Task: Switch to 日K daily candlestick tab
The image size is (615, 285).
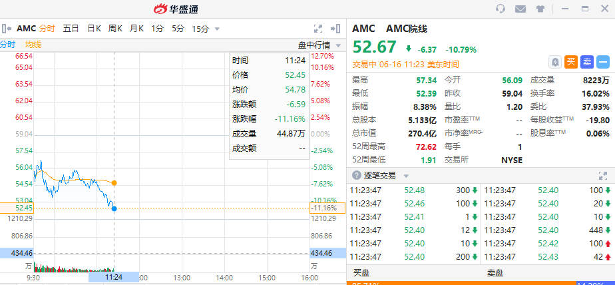Action: 94,29
